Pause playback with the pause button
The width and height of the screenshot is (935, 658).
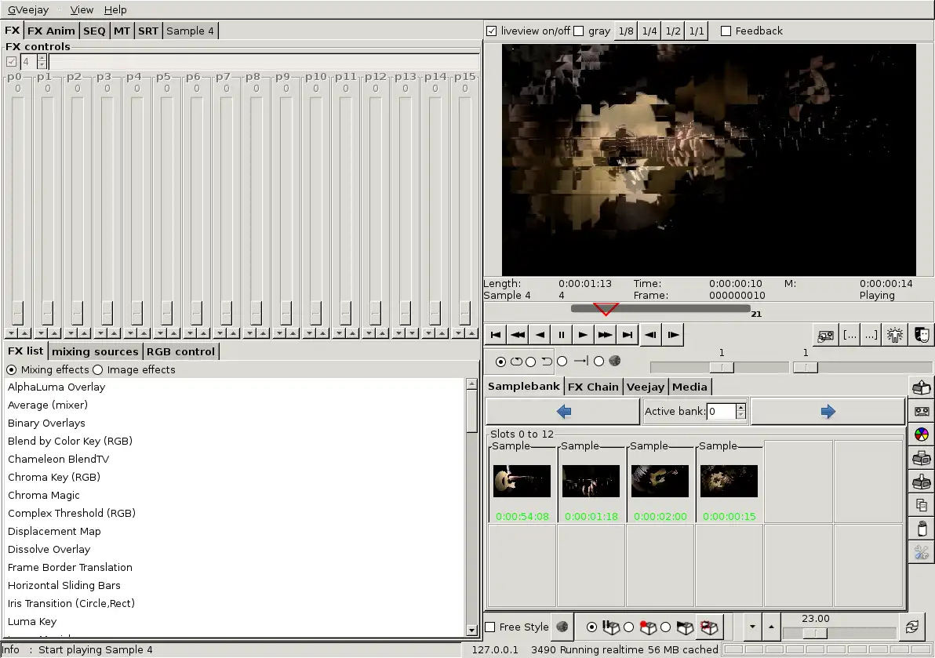pos(562,335)
